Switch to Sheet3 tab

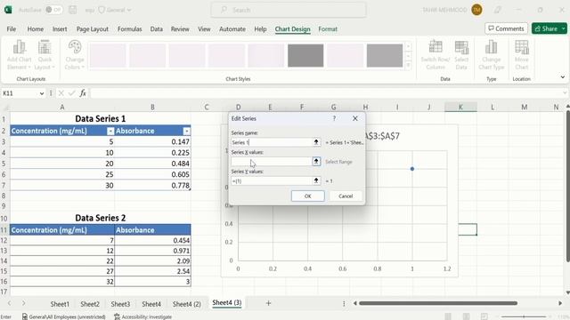(x=120, y=304)
